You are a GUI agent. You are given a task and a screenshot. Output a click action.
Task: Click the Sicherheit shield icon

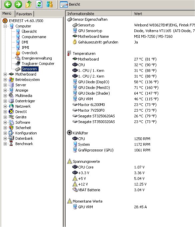coord(11,128)
